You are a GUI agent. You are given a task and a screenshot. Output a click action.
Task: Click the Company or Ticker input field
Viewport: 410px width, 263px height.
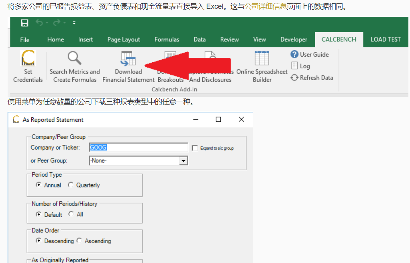pyautogui.click(x=139, y=148)
